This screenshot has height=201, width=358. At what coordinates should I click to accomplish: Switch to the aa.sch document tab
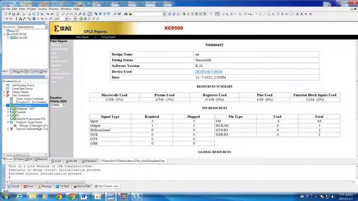[56, 161]
